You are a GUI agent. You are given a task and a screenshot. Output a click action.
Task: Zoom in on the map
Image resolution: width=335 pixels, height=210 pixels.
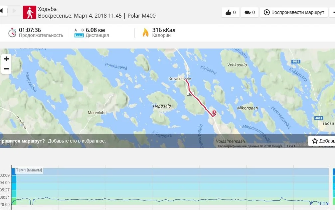[x=6, y=59]
